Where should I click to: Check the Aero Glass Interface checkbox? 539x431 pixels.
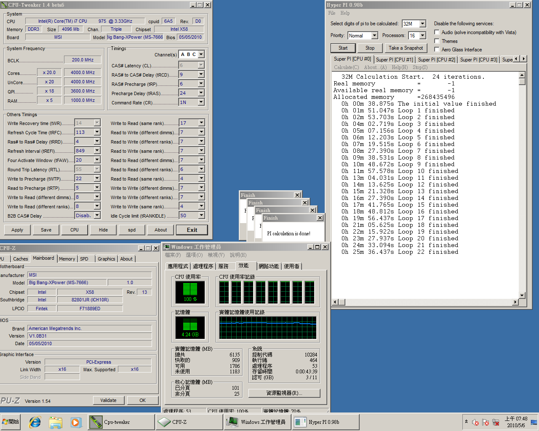[437, 49]
